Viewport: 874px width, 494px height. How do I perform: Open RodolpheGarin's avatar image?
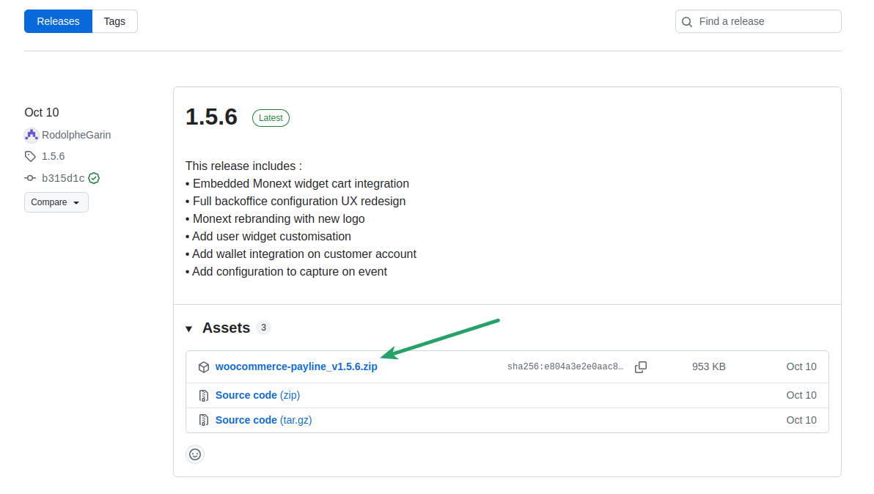tap(32, 135)
